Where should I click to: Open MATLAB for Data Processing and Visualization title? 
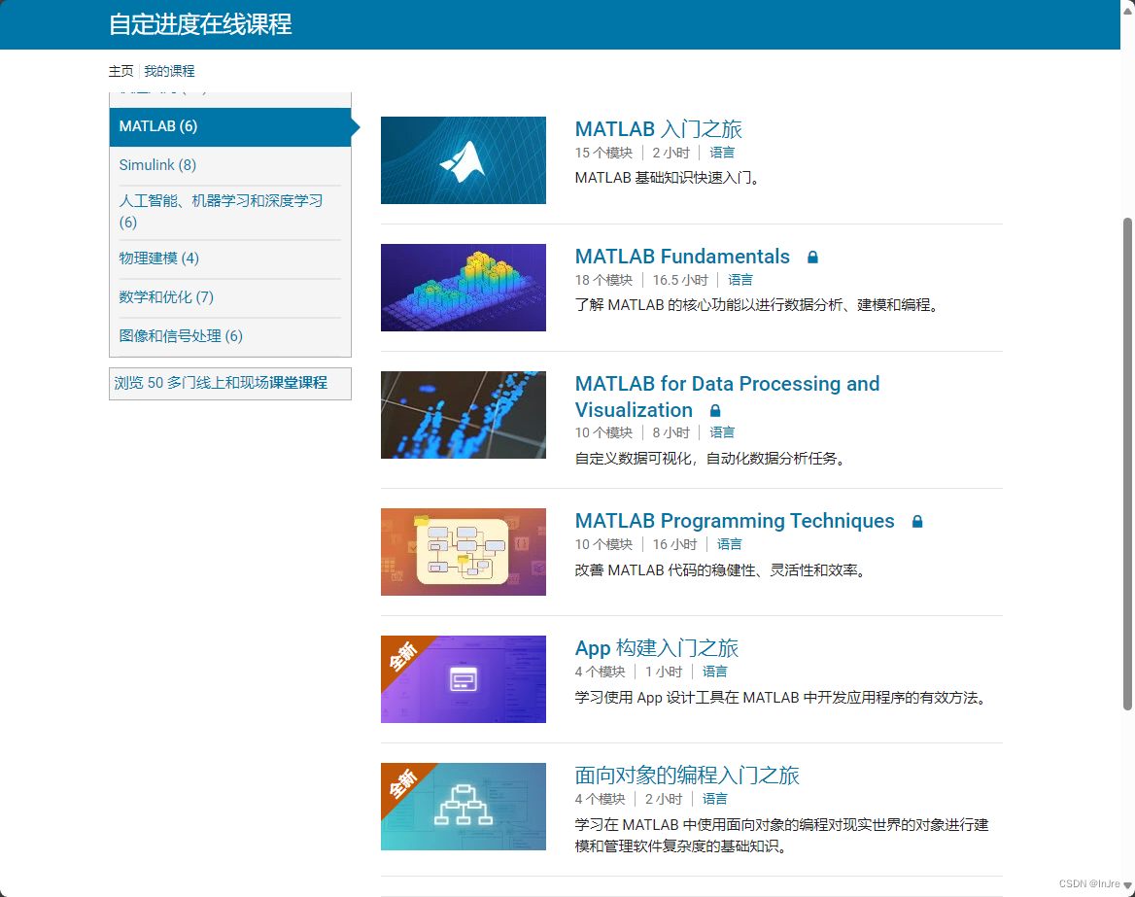pos(727,397)
